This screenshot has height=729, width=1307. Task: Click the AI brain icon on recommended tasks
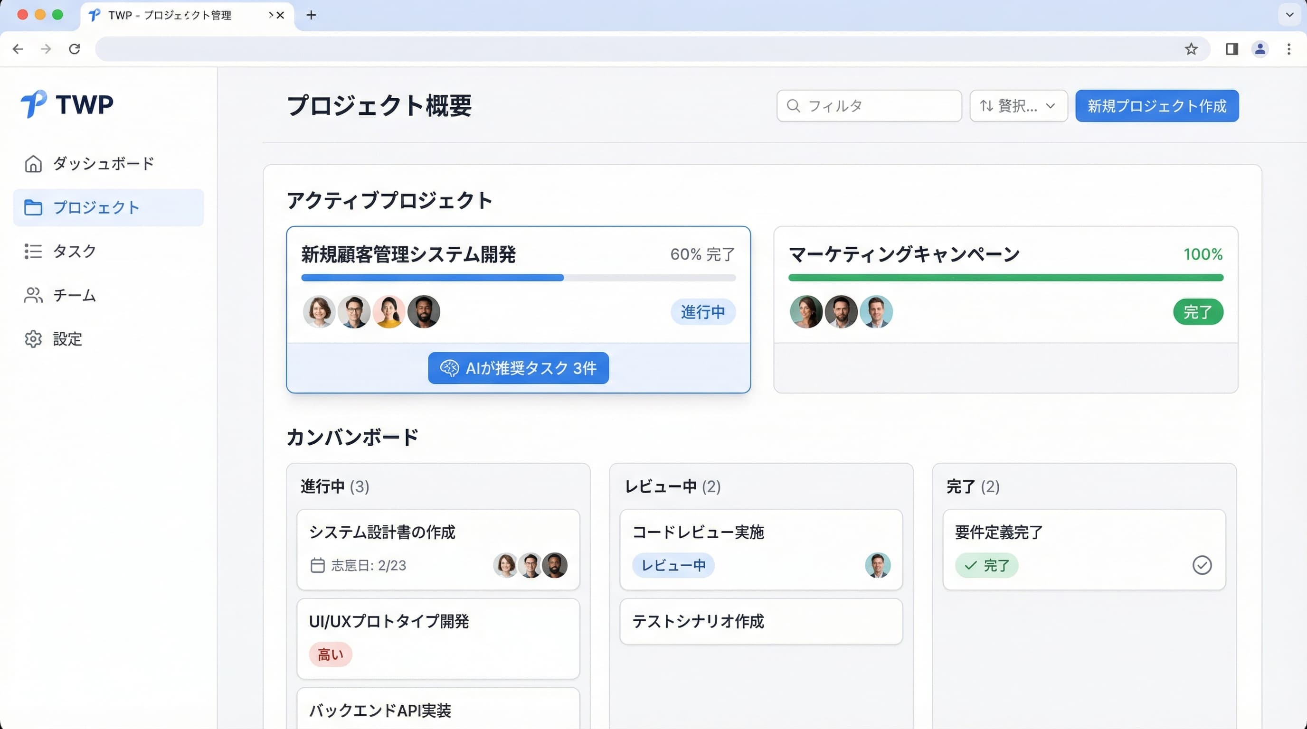tap(449, 368)
